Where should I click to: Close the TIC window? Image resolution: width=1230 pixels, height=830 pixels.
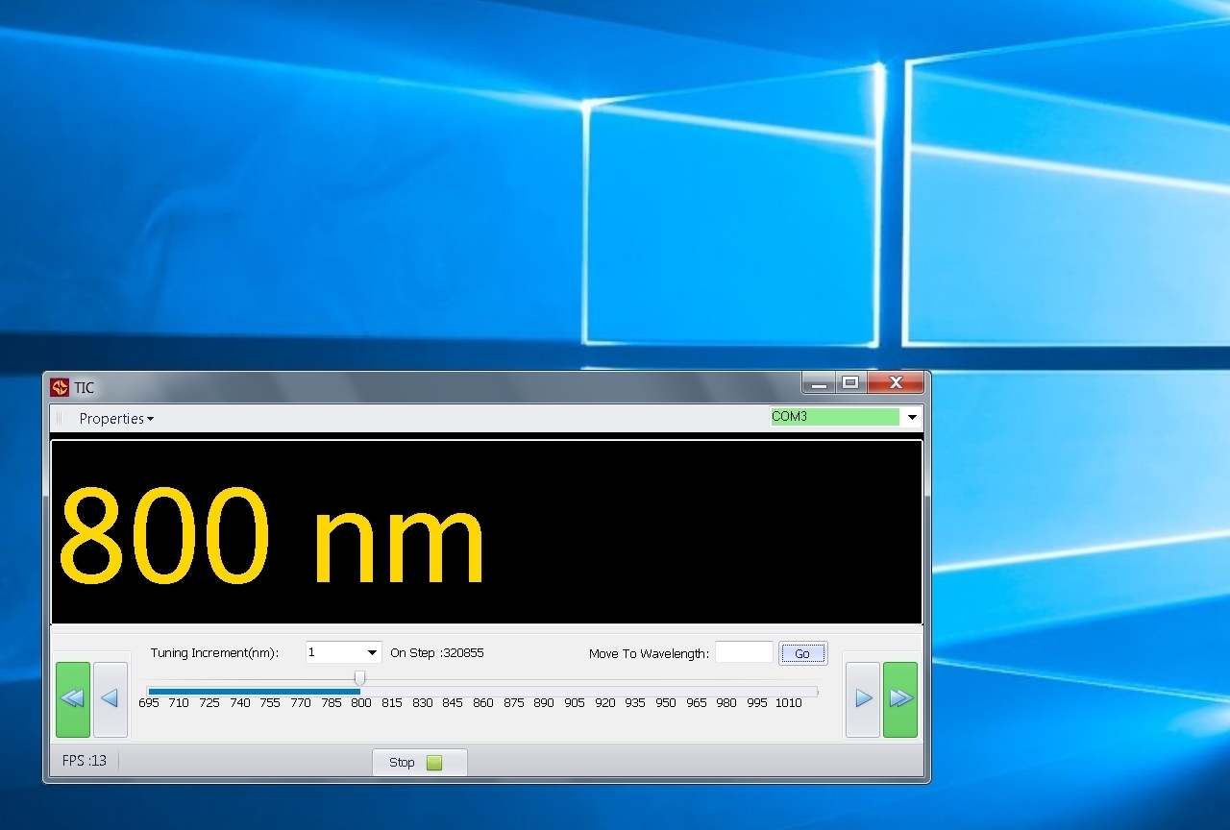[x=896, y=383]
